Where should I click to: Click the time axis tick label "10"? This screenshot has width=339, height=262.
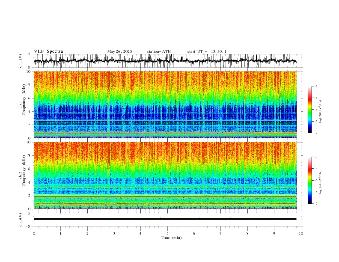pos(301,233)
